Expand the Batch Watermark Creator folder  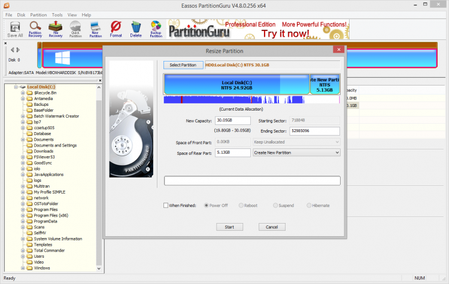coord(23,116)
